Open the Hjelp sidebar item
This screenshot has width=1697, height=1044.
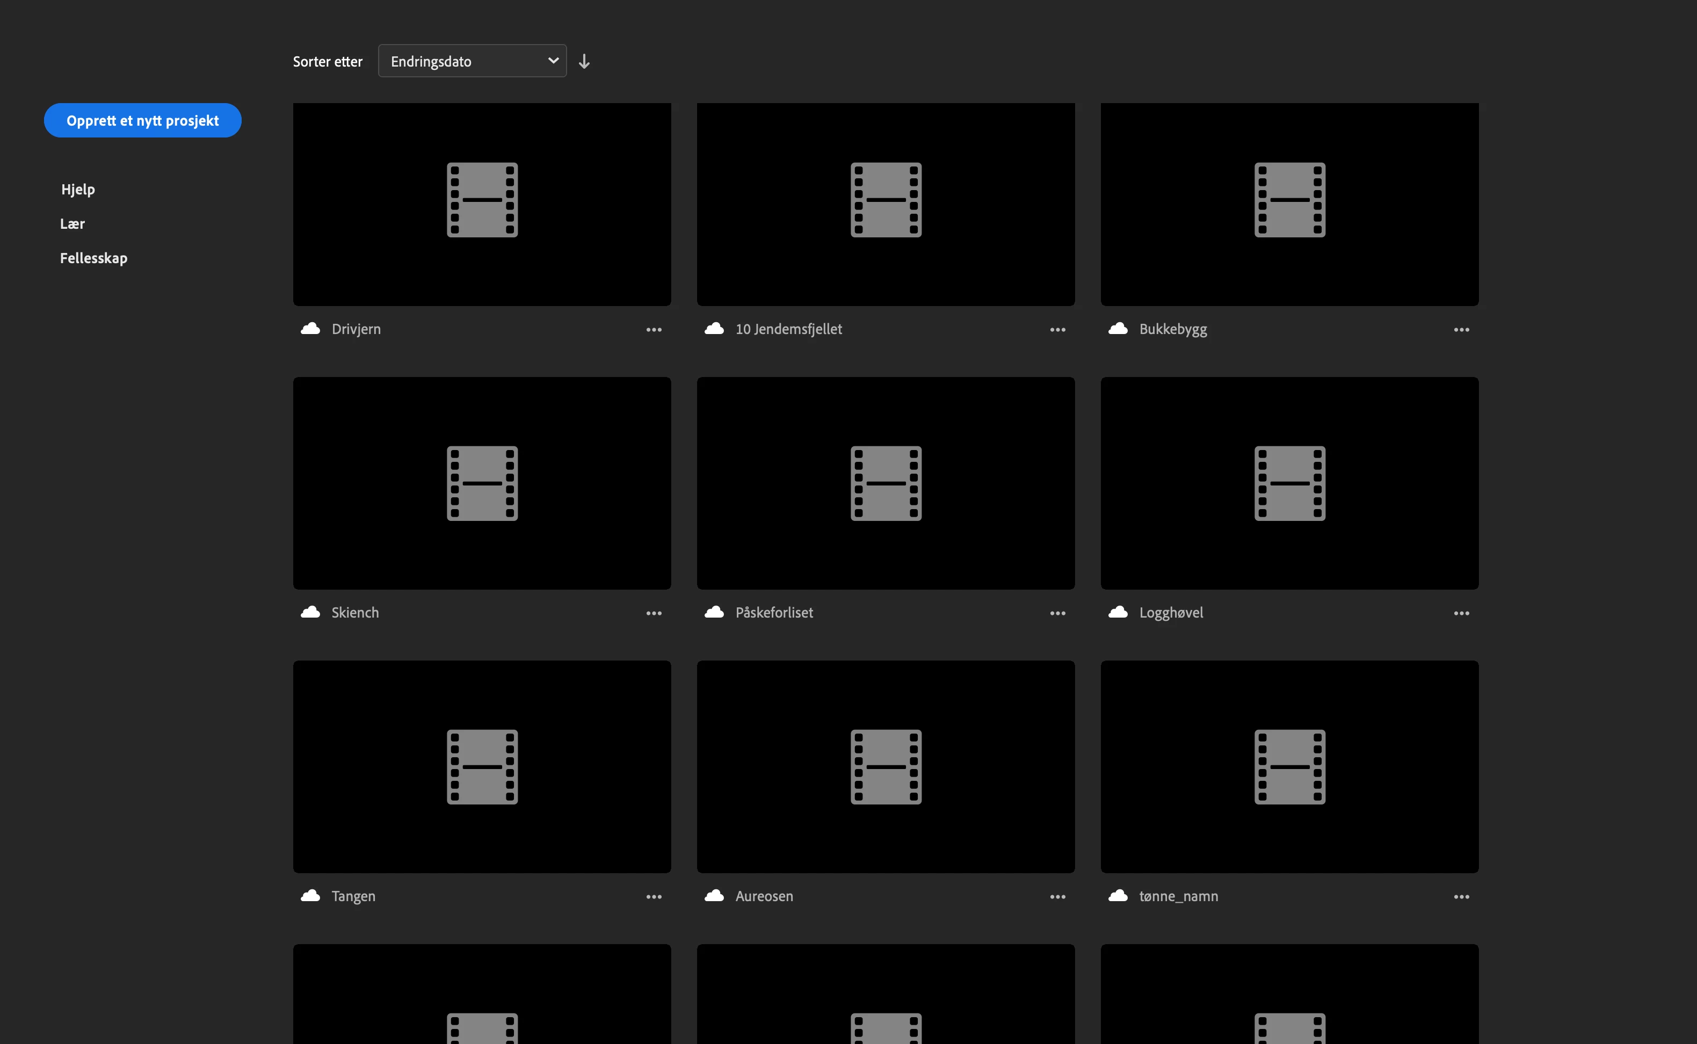pyautogui.click(x=78, y=189)
